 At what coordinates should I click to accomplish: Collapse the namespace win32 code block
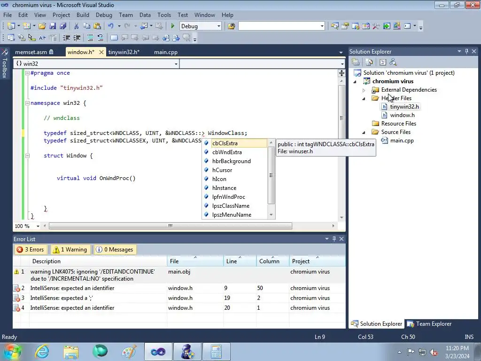coord(27,103)
